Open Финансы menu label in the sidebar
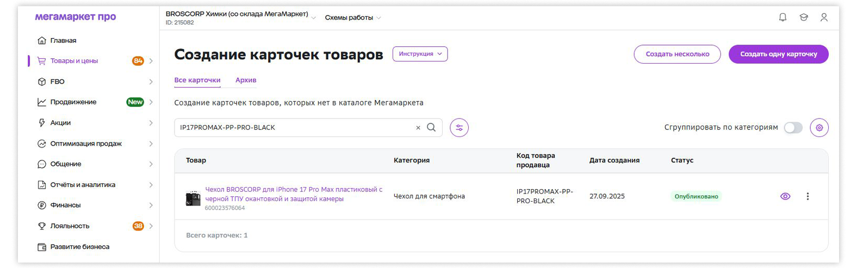Image resolution: width=857 pixels, height=268 pixels. pyautogui.click(x=65, y=205)
